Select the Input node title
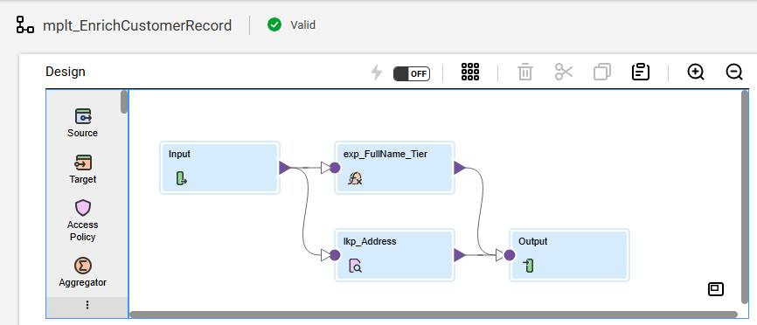 179,155
